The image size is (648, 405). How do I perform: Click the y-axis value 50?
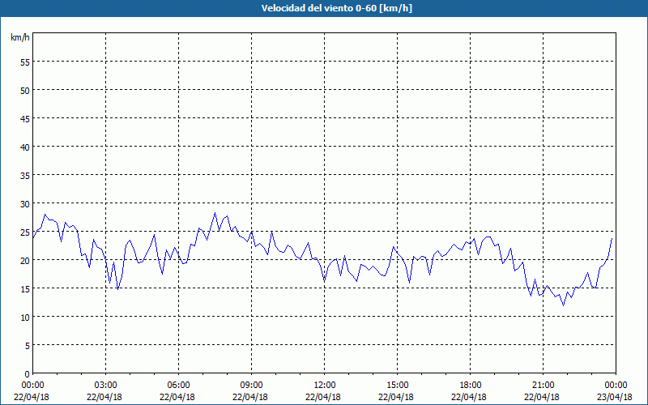(x=25, y=91)
